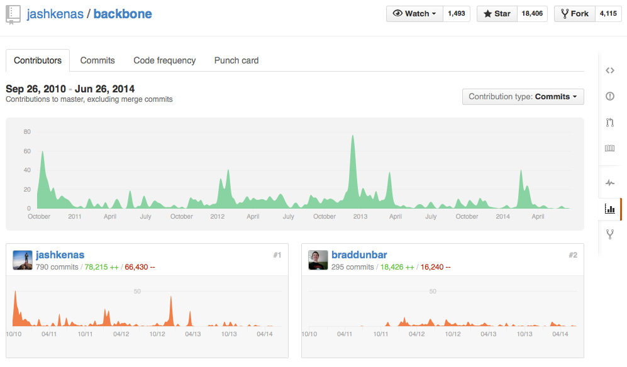Open the Issues icon in sidebar
This screenshot has height=367, width=627.
[x=609, y=96]
